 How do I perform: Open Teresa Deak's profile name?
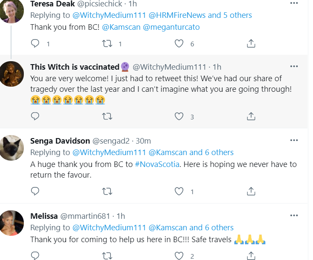coord(51,3)
